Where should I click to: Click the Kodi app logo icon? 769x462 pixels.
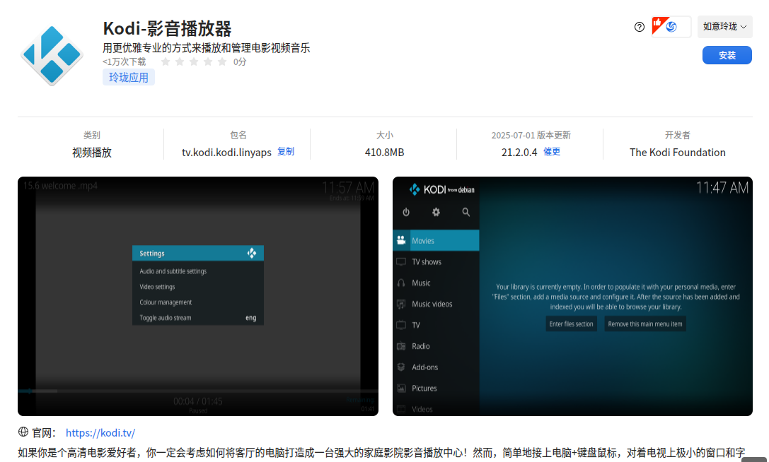(52, 55)
